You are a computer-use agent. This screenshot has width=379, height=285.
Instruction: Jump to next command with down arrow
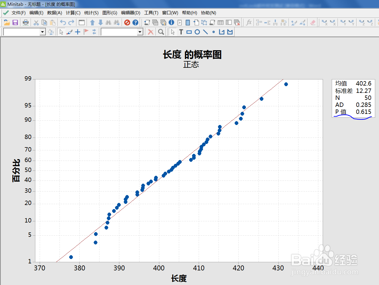coord(100,22)
